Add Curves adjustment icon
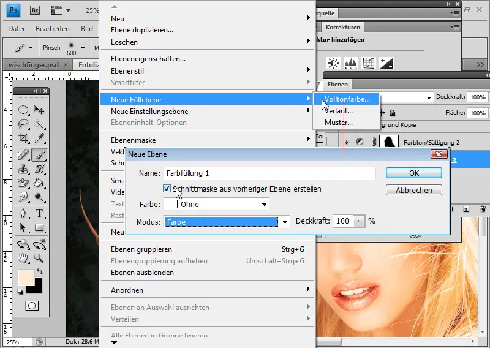The width and height of the screenshot is (490, 348). click(369, 63)
